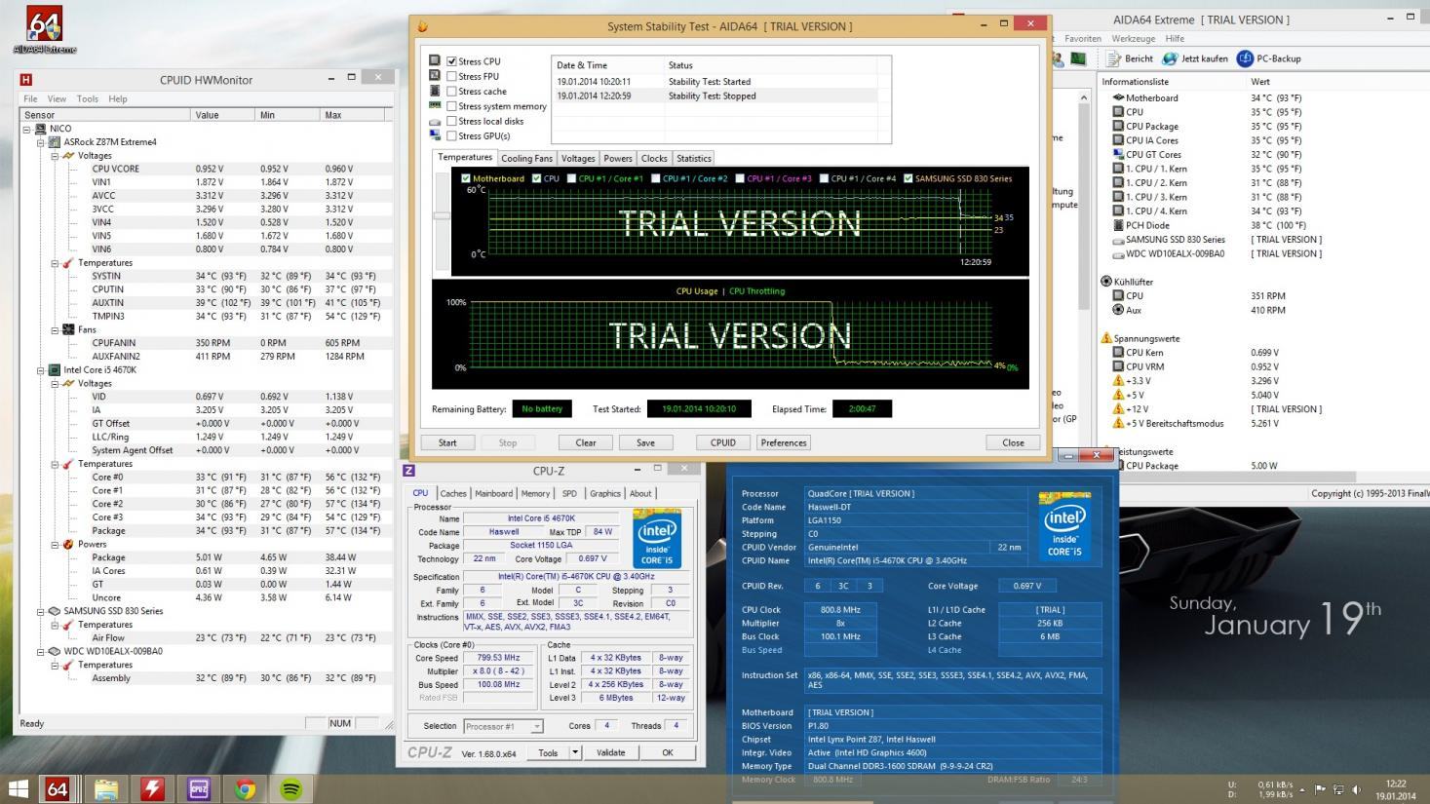
Task: Click the Motherboard sensor icon in Informationsliste
Action: [1118, 97]
